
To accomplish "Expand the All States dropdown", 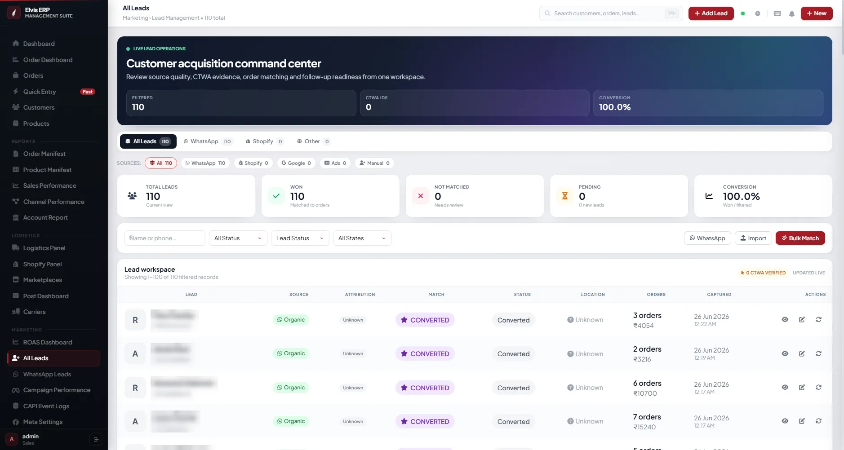I will click(x=362, y=238).
